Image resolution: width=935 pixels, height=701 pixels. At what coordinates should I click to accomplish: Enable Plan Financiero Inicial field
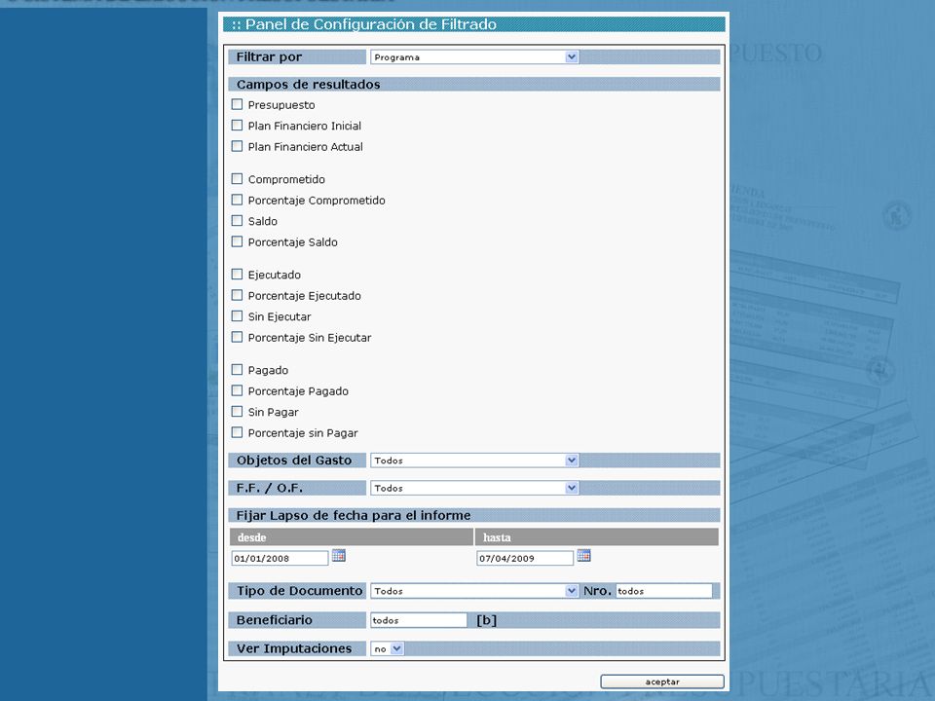237,126
